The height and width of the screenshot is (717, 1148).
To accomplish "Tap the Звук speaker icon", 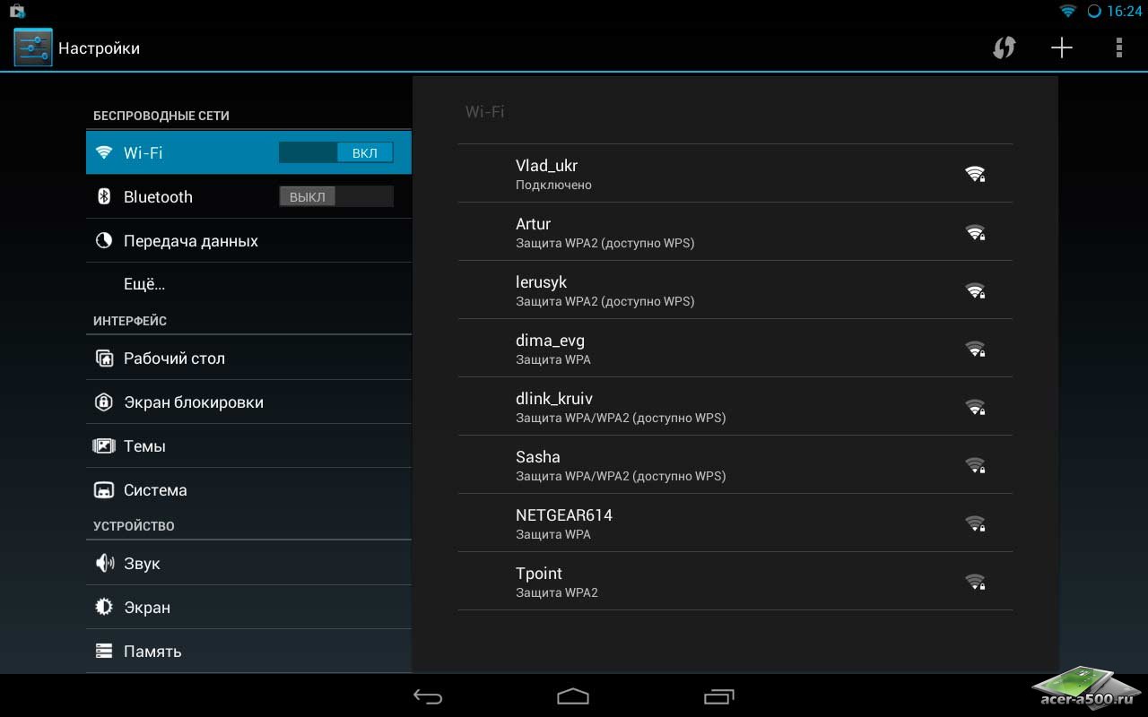I will tap(104, 563).
